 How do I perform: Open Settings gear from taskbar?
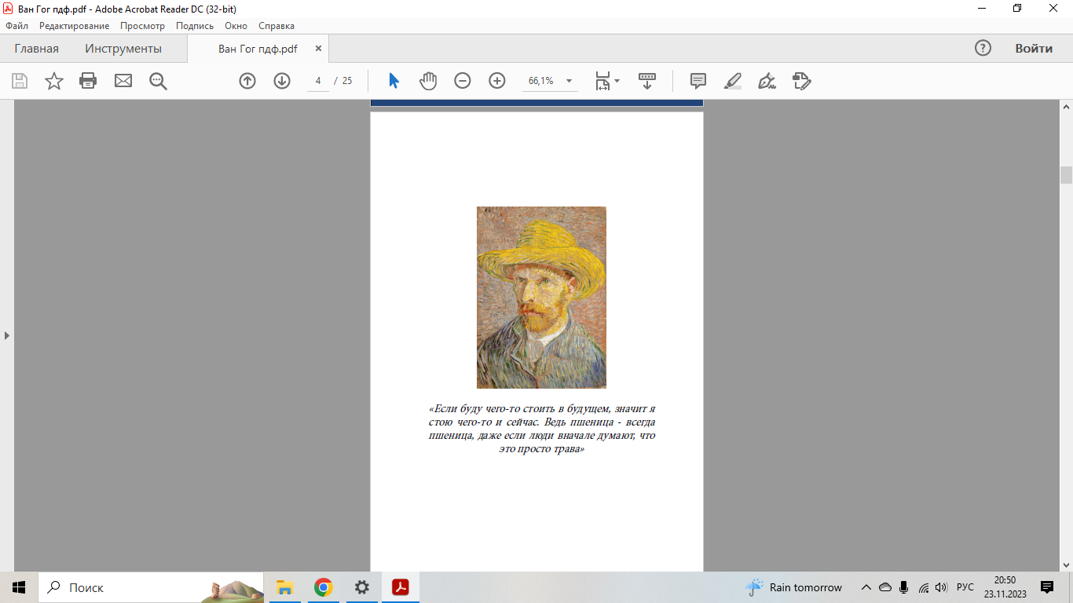[x=361, y=587]
